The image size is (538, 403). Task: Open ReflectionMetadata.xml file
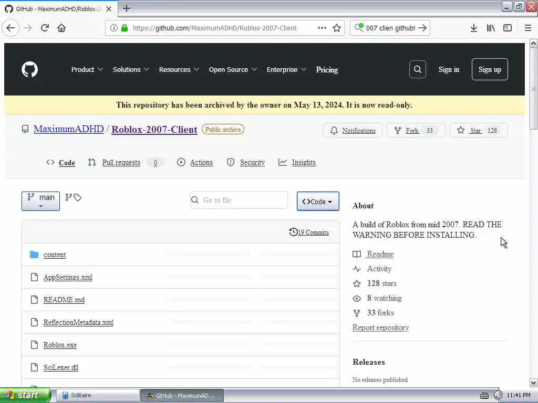(x=78, y=322)
